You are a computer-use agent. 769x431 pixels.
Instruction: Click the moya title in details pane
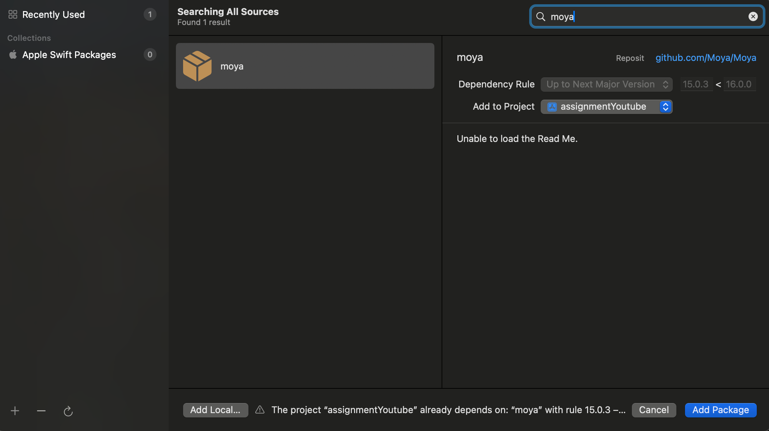tap(470, 57)
